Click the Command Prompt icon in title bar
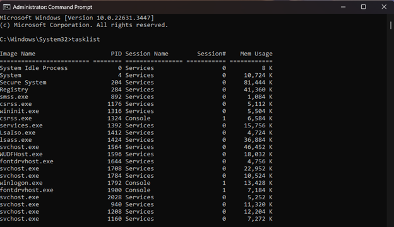The image size is (394, 227). pos(6,7)
